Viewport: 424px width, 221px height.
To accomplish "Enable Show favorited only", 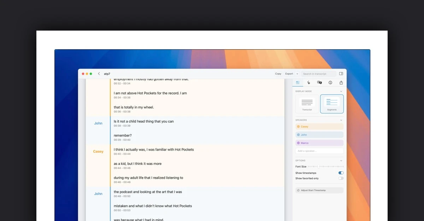I will (341, 178).
